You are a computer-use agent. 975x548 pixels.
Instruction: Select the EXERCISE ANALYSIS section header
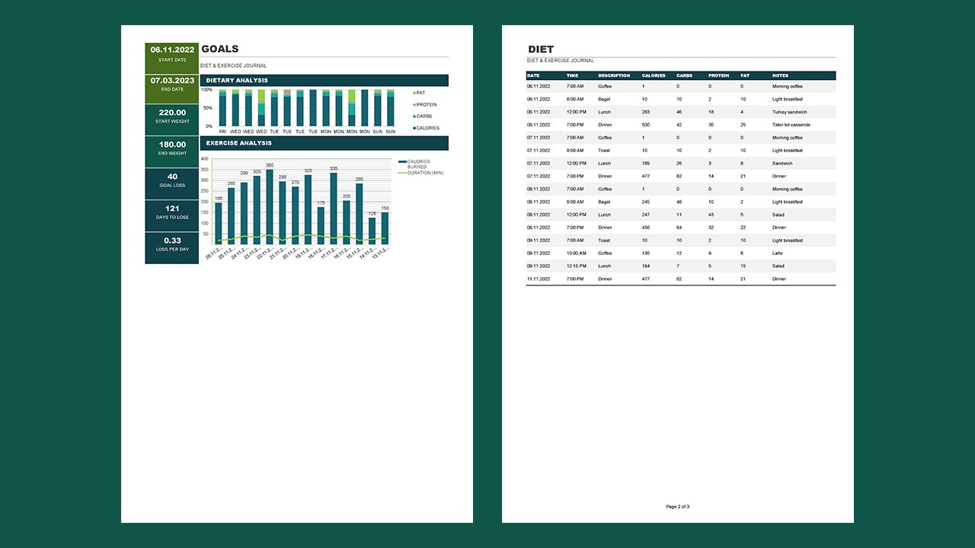238,142
